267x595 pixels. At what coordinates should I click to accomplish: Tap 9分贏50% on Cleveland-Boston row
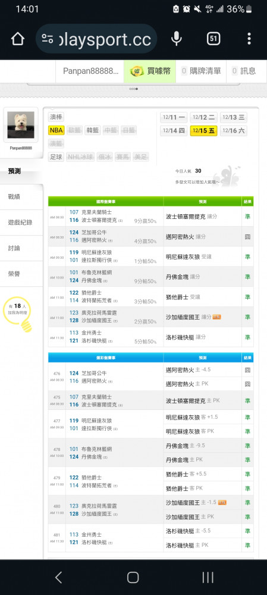point(145,221)
